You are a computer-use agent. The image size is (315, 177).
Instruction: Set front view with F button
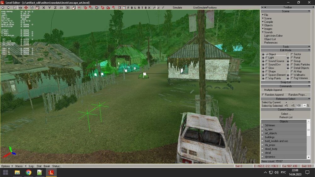click(x=129, y=8)
